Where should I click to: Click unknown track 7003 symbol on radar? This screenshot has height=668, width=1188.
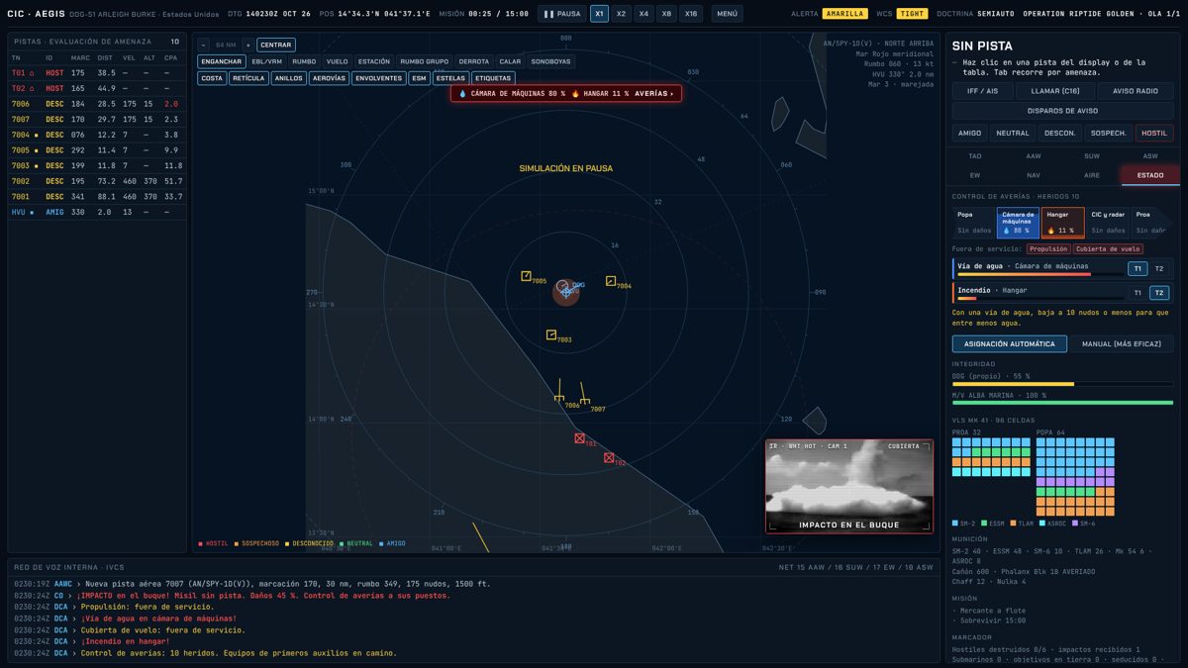pyautogui.click(x=551, y=335)
